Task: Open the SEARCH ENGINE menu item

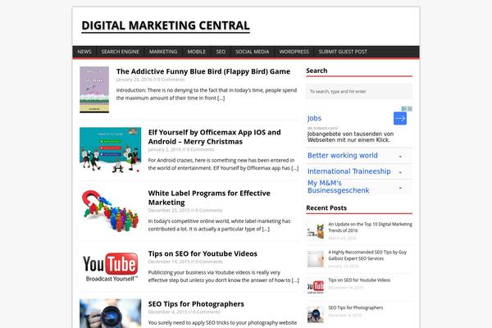Action: pyautogui.click(x=121, y=52)
